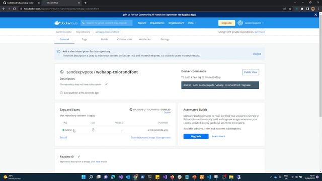Click the browser address bar URL

pos(61,9)
